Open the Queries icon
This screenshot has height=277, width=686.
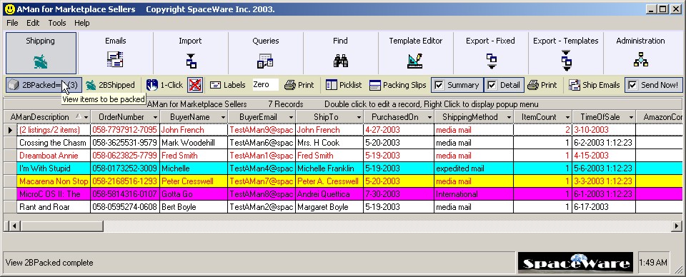tap(265, 60)
